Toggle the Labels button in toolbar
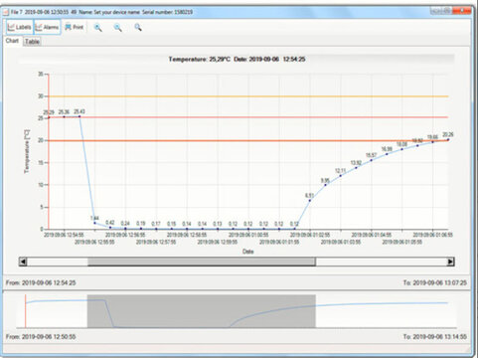This screenshot has height=358, width=478. point(20,27)
